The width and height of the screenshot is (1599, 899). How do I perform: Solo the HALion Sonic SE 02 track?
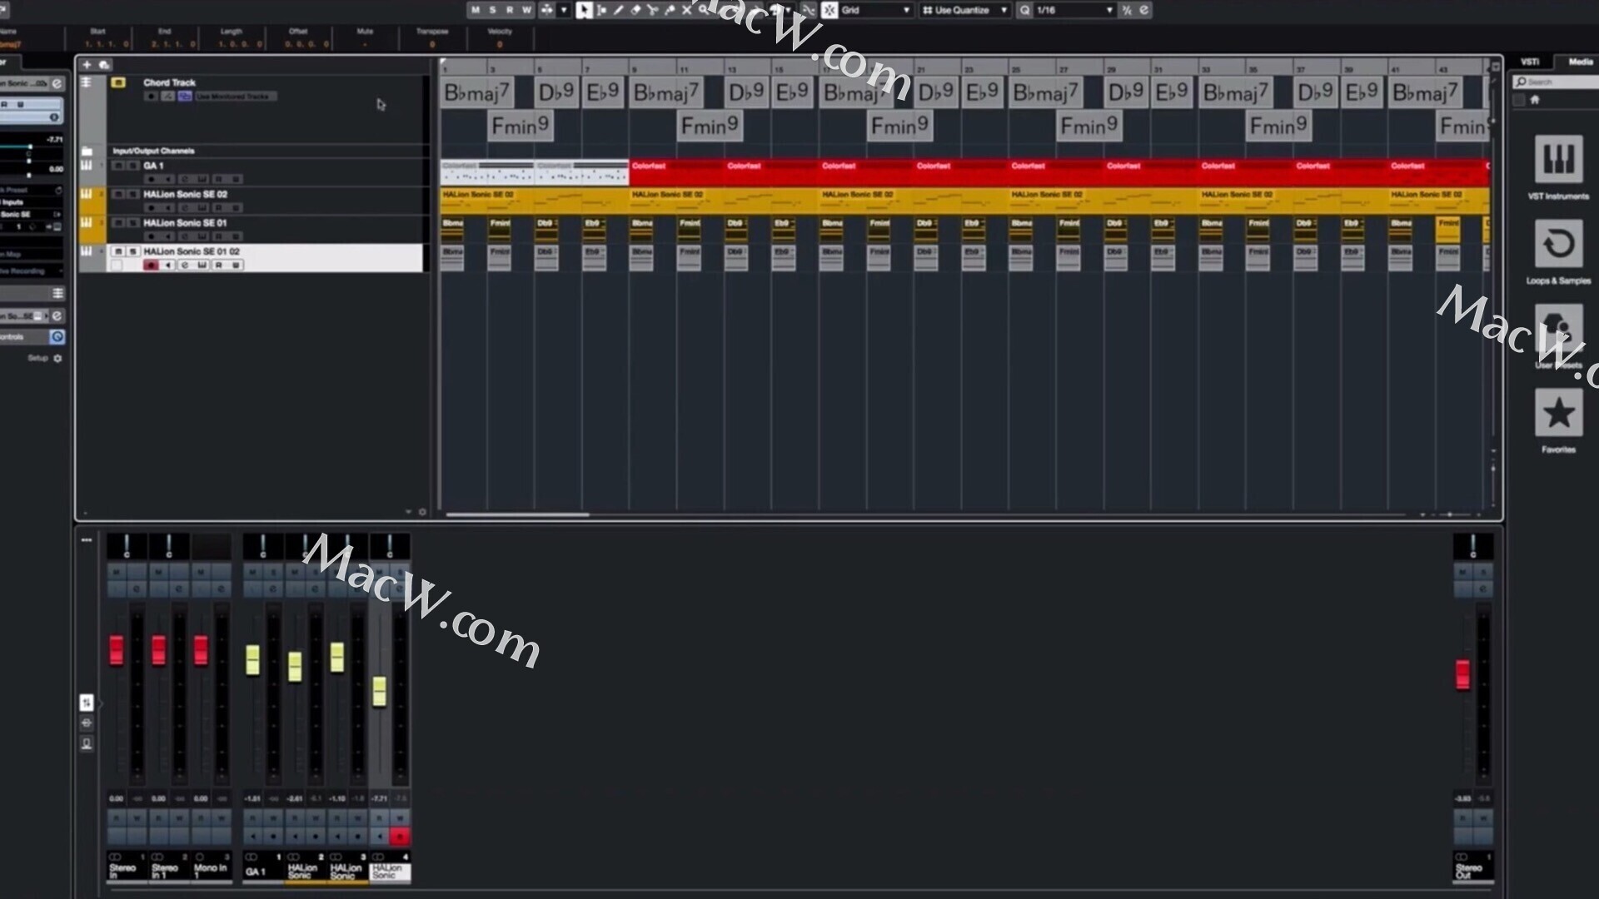[132, 194]
